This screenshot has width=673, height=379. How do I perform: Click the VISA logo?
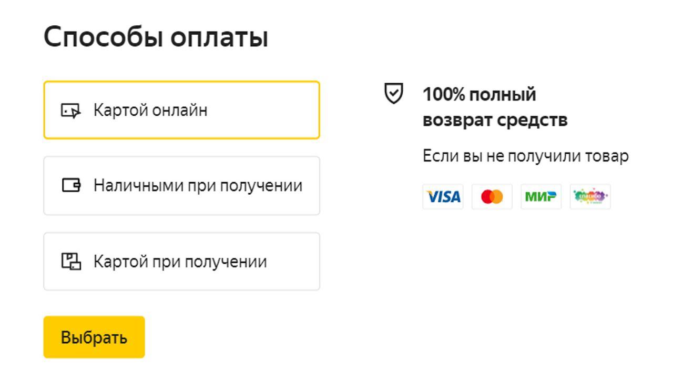tap(443, 197)
